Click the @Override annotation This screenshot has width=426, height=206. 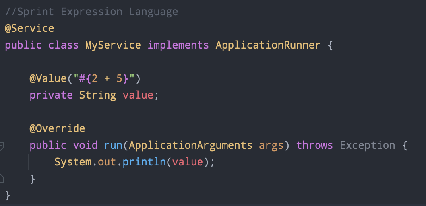pos(57,128)
